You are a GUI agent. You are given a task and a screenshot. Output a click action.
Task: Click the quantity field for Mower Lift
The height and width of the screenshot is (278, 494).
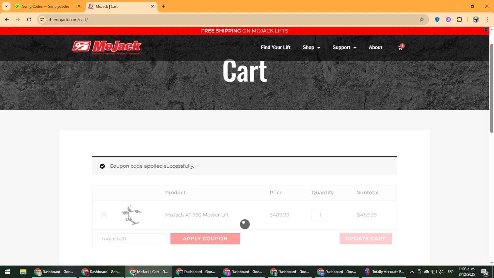[x=320, y=215]
